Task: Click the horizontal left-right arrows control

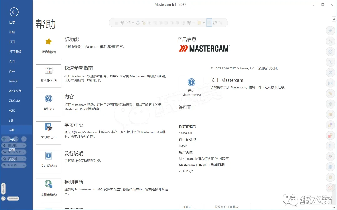Action: 13,198
